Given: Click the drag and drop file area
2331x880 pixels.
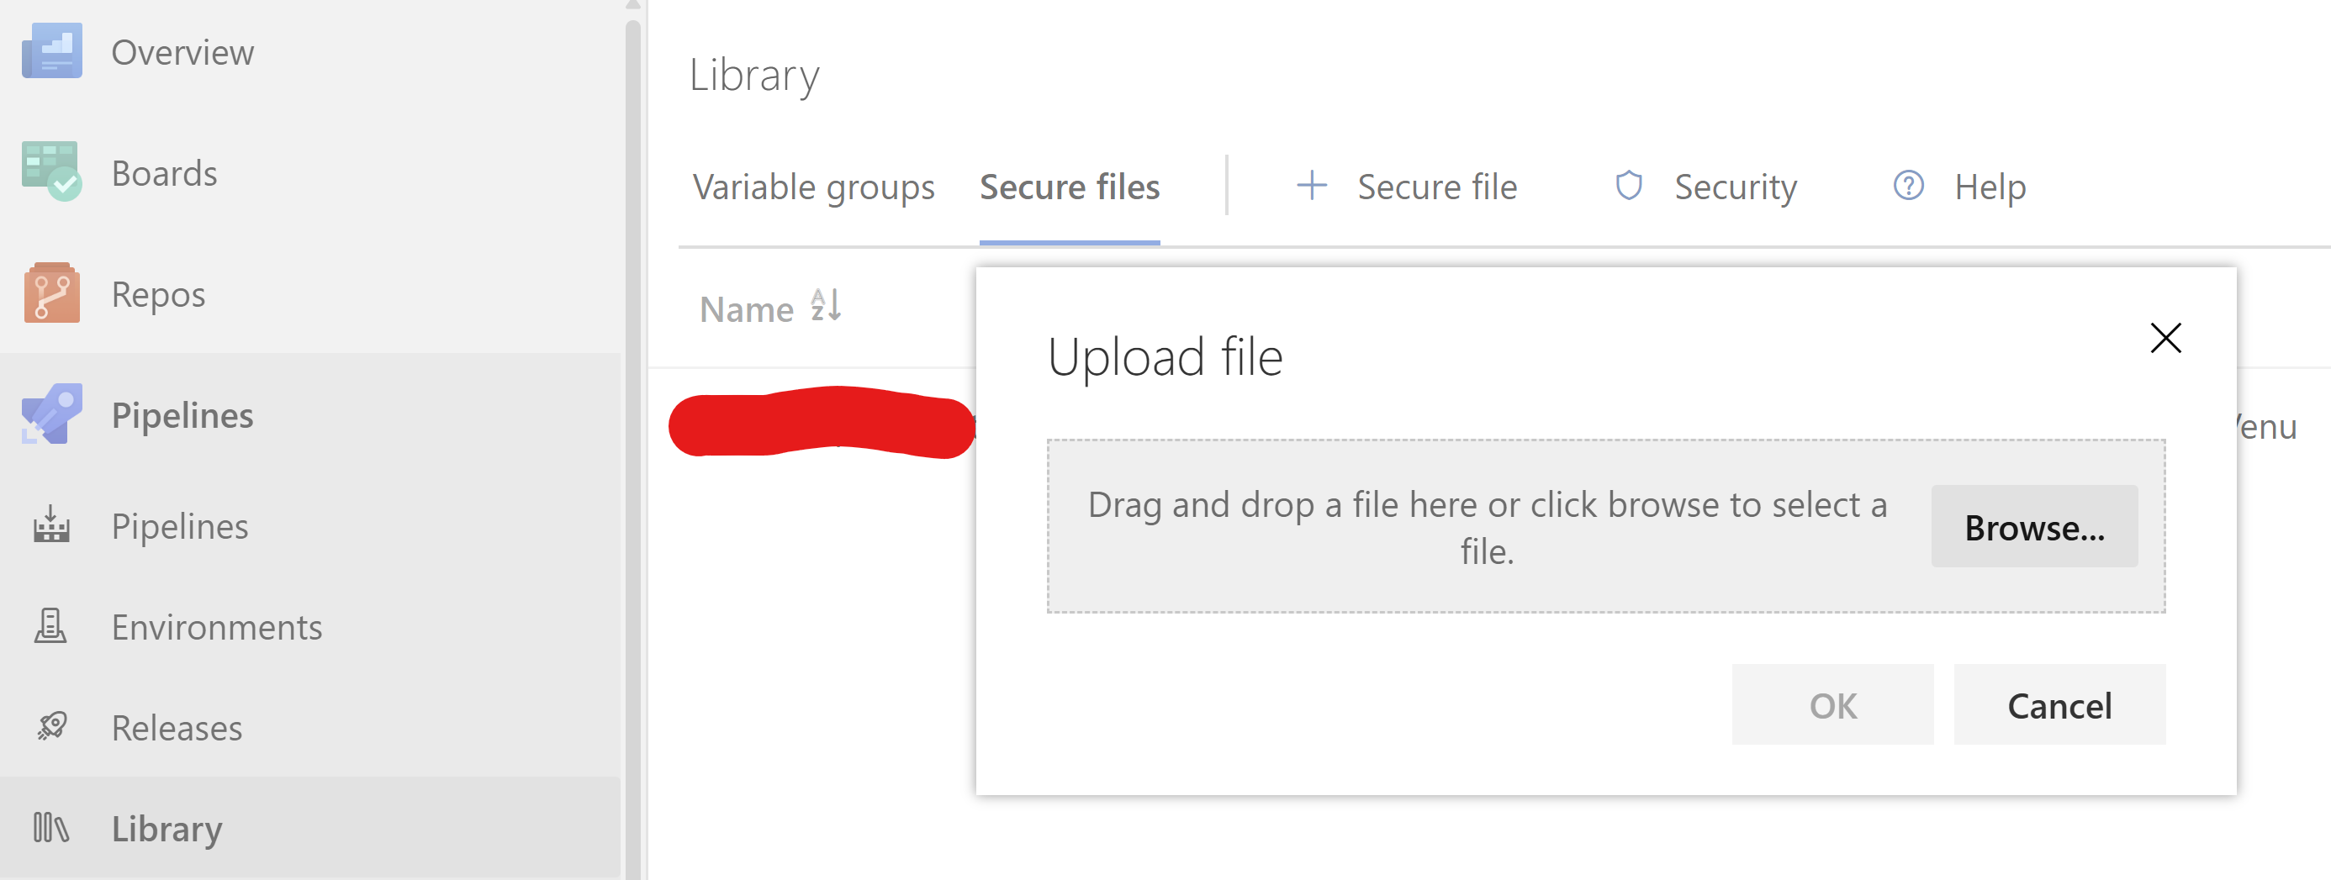Looking at the screenshot, I should click(1486, 527).
